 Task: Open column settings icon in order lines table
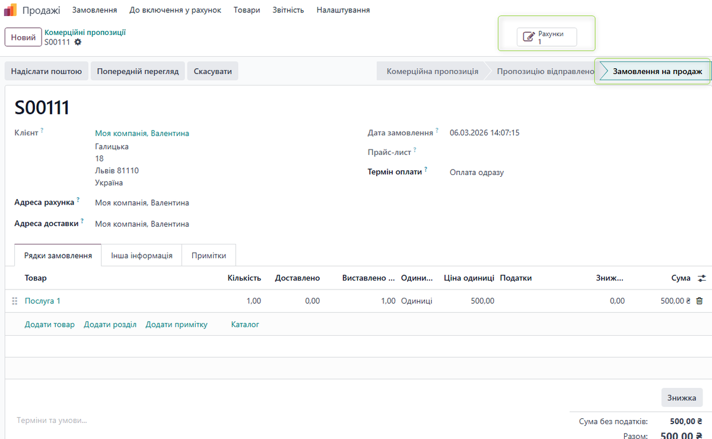(x=702, y=278)
